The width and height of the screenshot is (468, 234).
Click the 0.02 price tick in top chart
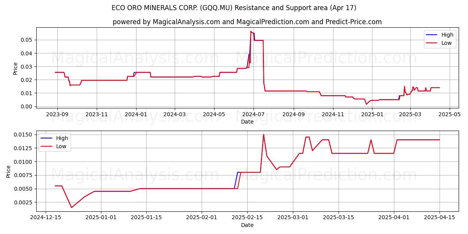[x=27, y=80]
